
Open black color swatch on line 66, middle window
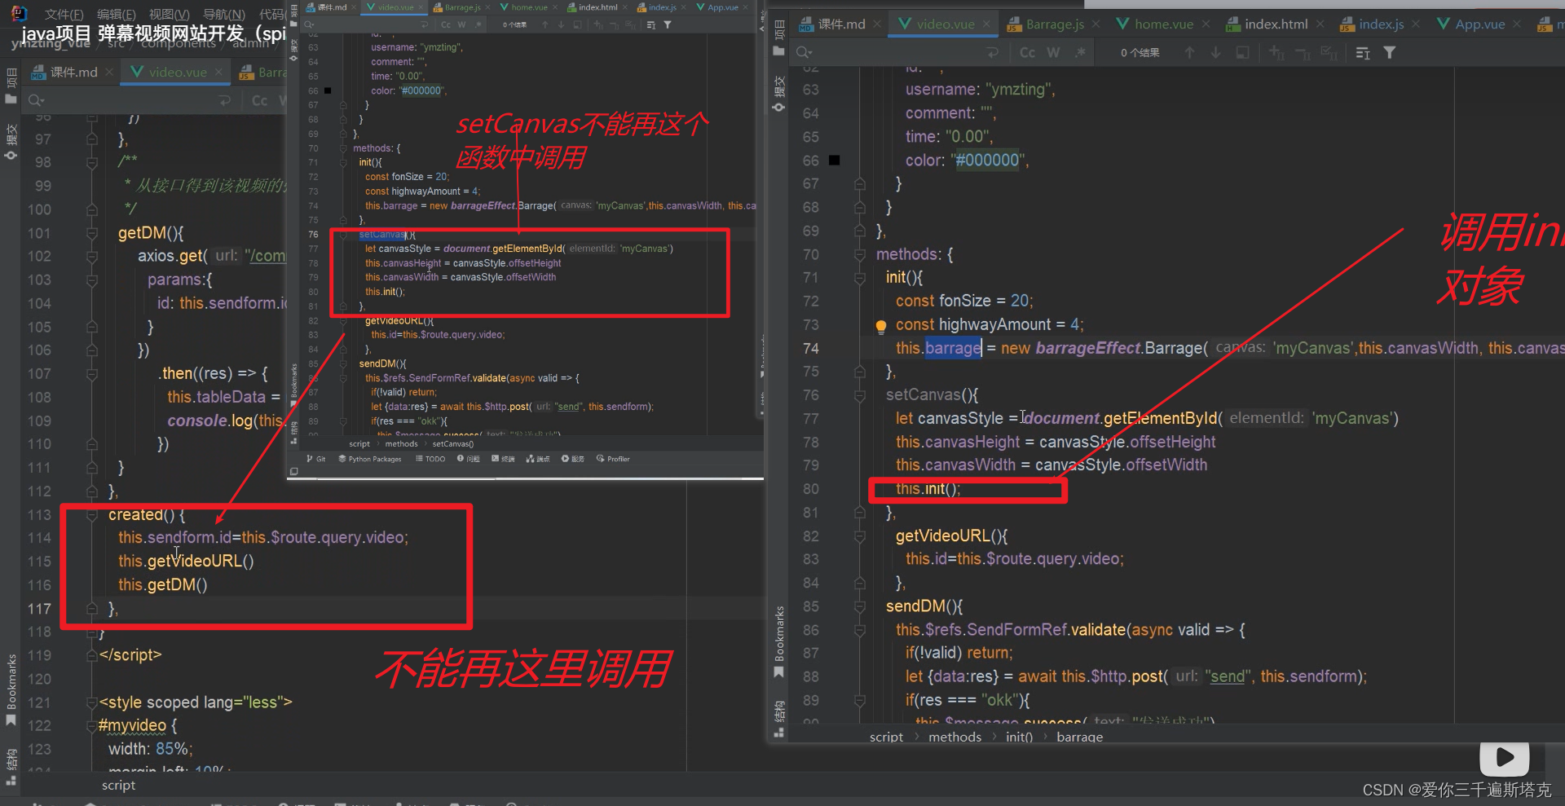[x=328, y=90]
